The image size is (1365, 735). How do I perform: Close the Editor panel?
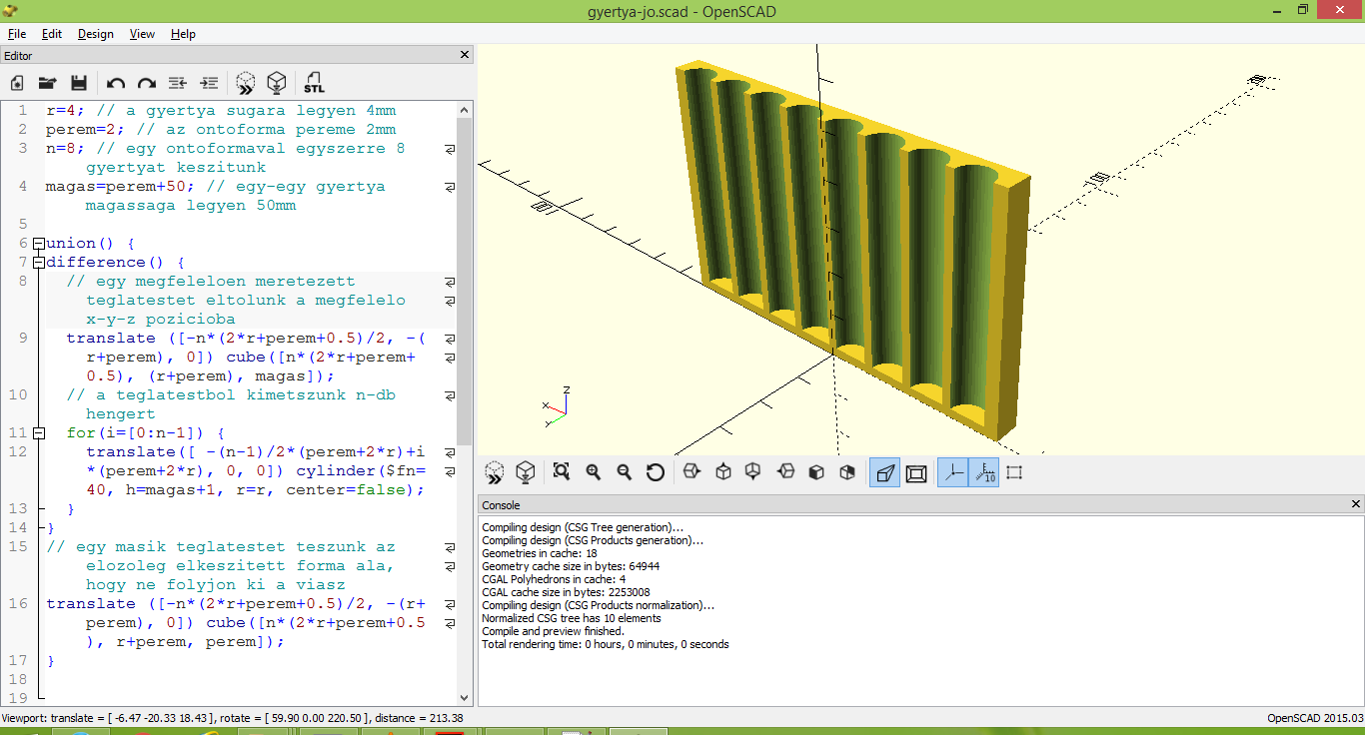[465, 55]
